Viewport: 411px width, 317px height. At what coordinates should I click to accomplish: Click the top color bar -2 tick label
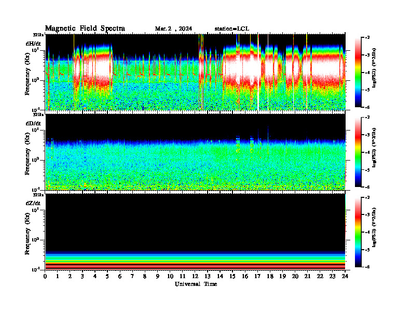click(x=367, y=38)
